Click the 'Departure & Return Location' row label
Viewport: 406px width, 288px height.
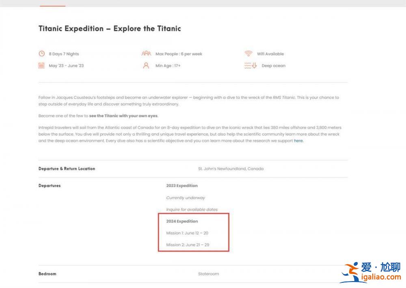pyautogui.click(x=67, y=169)
